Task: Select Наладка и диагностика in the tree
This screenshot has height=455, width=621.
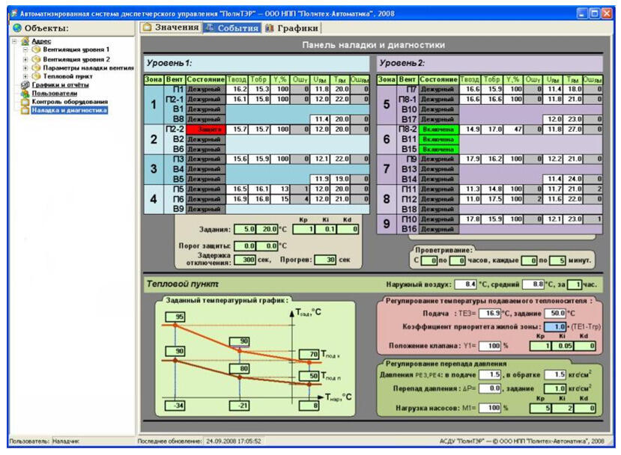Action: (x=70, y=110)
